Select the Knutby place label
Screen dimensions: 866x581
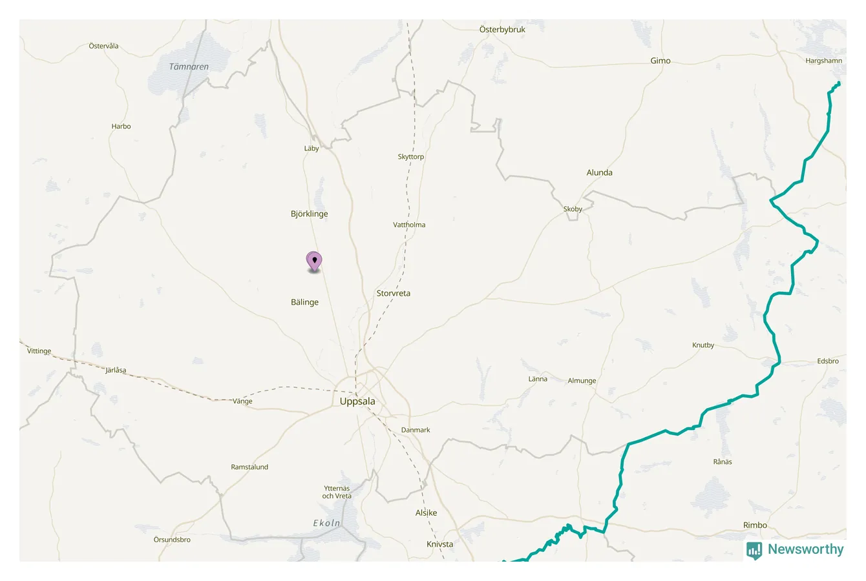click(703, 345)
